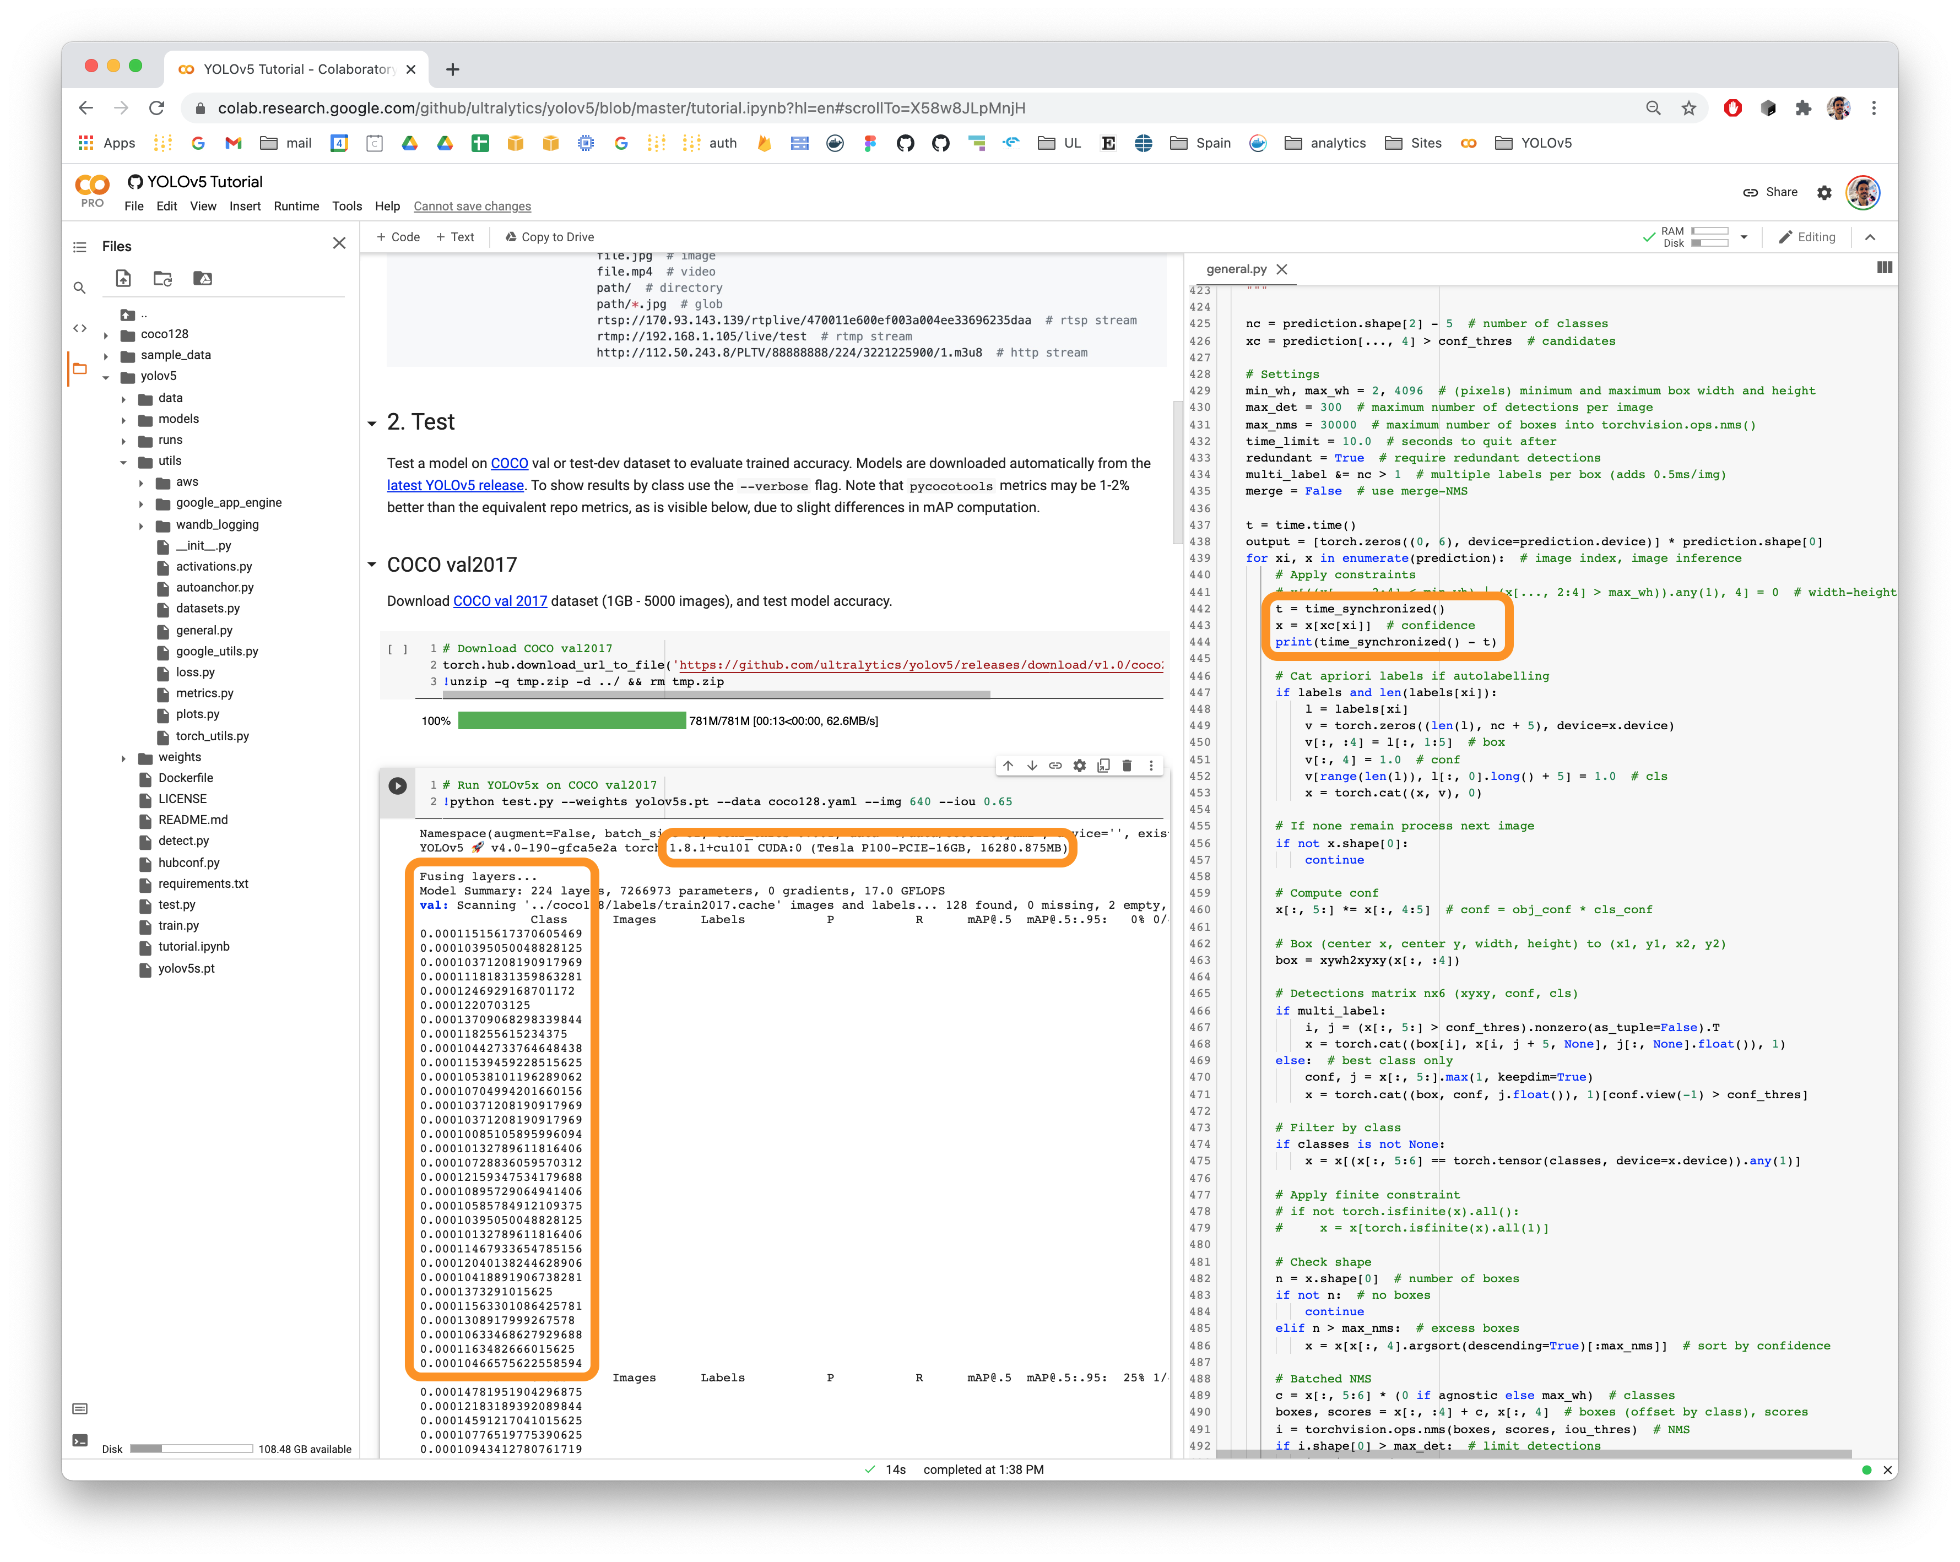This screenshot has width=1960, height=1562.
Task: Switch to the general.py editor tab
Action: (x=1236, y=269)
